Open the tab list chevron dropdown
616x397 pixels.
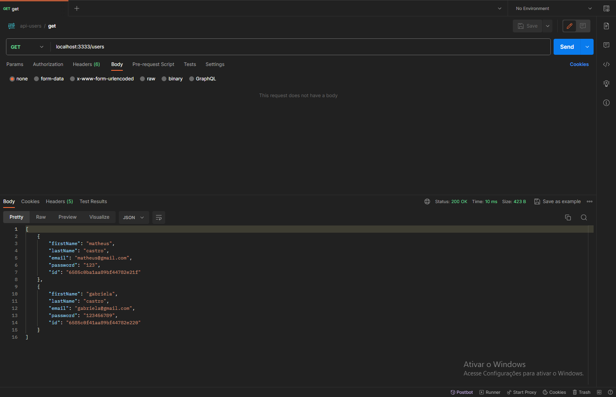click(x=500, y=8)
